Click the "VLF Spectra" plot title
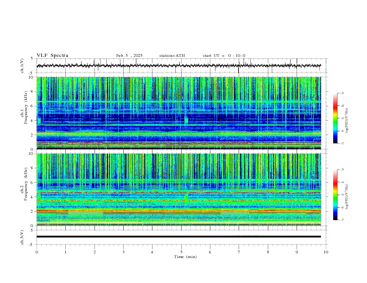The image size is (367, 283). (52, 55)
